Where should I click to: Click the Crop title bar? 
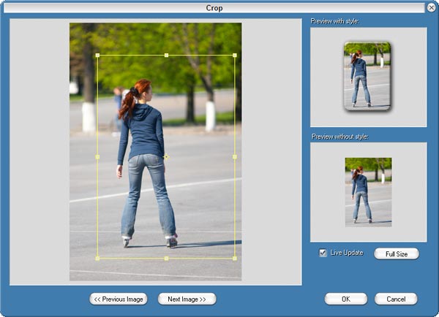pos(214,8)
